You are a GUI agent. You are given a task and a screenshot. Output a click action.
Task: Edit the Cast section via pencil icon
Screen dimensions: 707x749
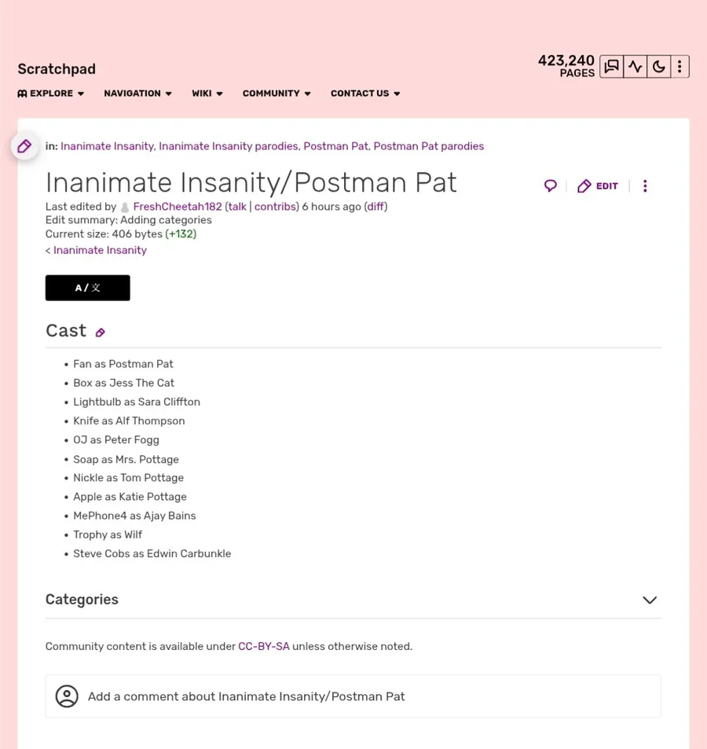click(101, 332)
